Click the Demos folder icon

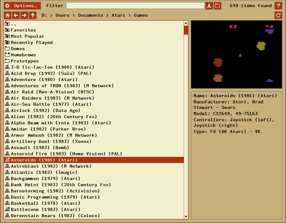coord(7,49)
